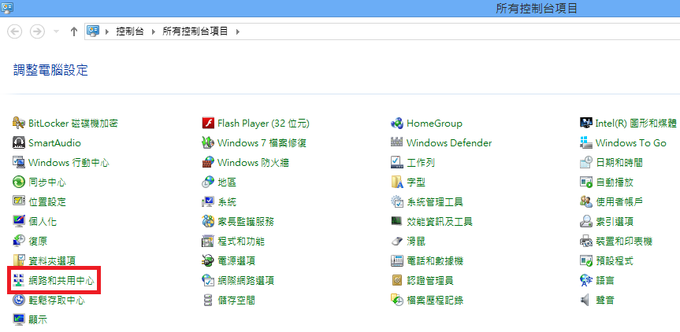Open the 程式和功能 text link
The width and height of the screenshot is (680, 332).
241,241
